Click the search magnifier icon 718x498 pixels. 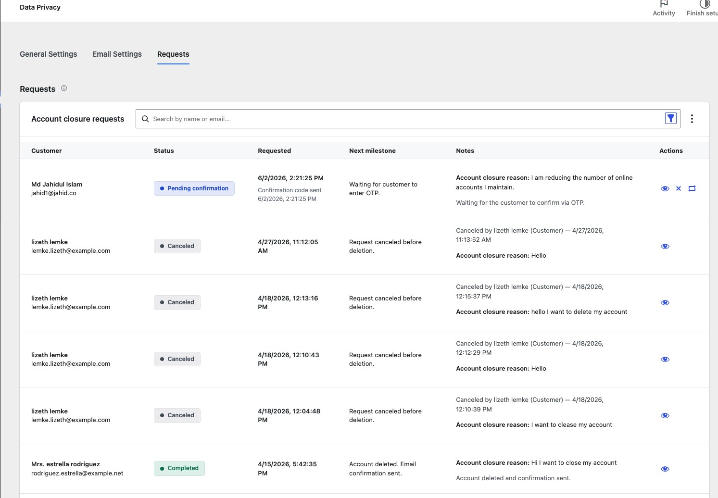[145, 119]
